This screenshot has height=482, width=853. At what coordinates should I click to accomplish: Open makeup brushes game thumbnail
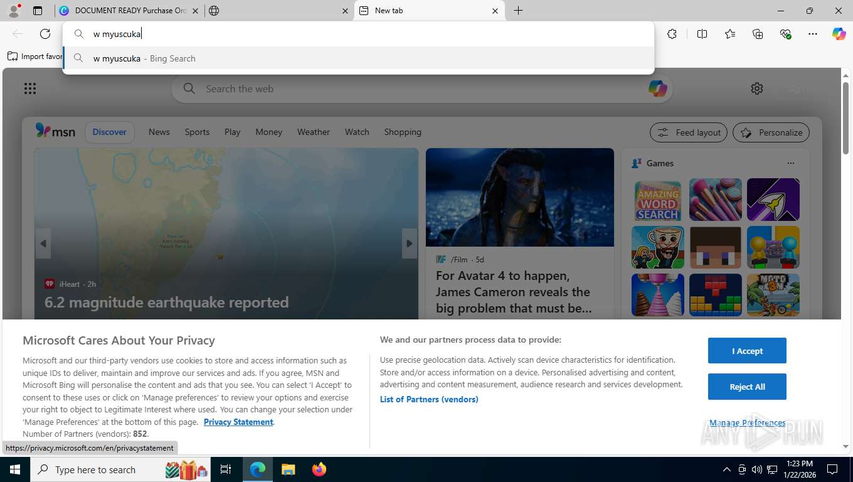(x=715, y=200)
